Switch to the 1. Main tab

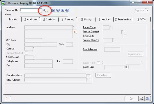pos(13,19)
